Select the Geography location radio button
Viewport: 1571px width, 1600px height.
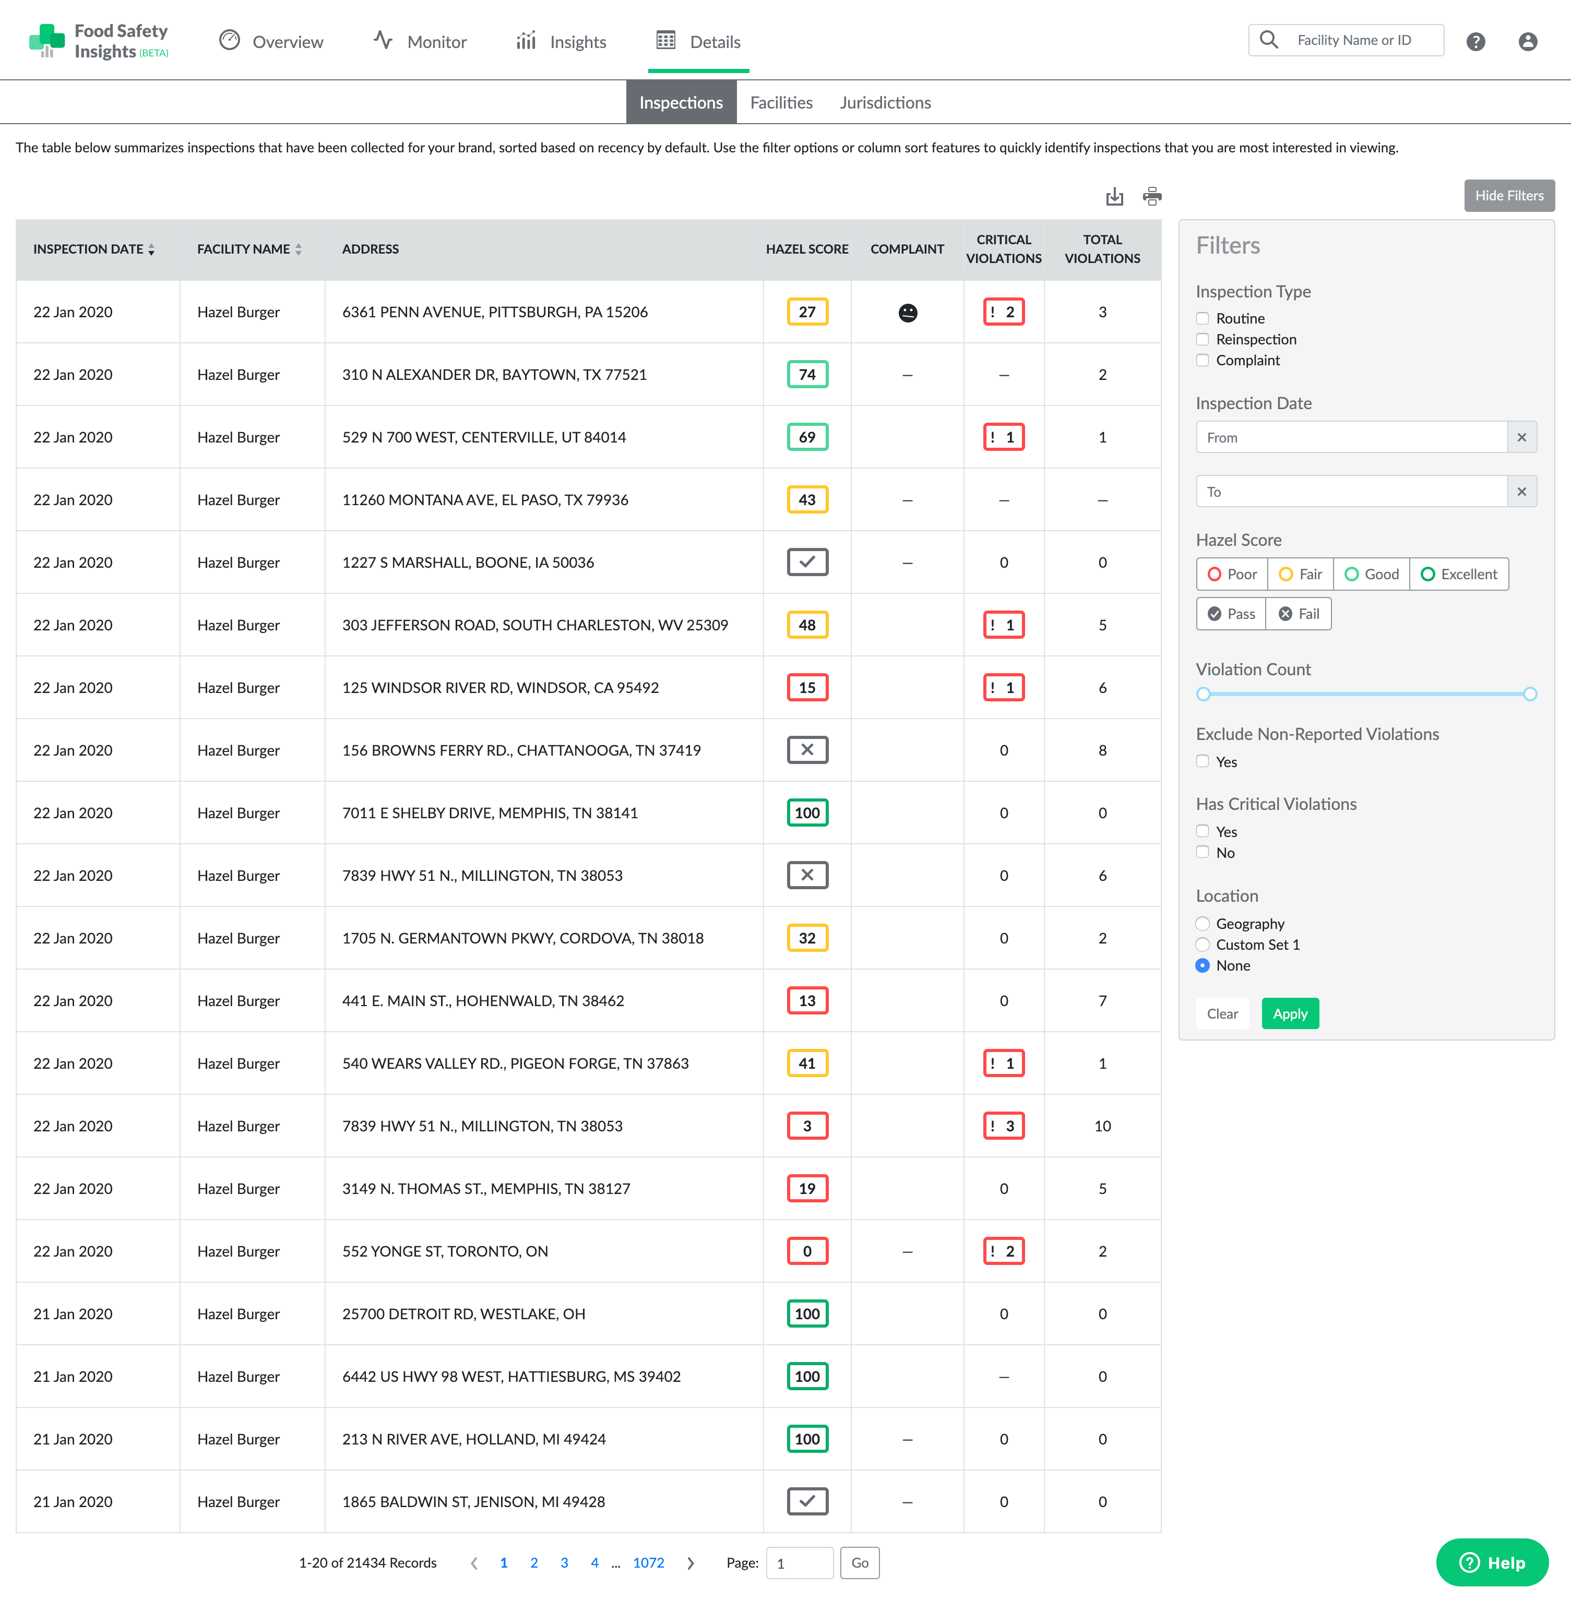(x=1203, y=923)
